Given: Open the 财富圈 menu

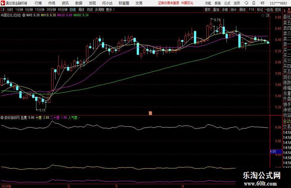Looking at the screenshot, I should [124, 3].
